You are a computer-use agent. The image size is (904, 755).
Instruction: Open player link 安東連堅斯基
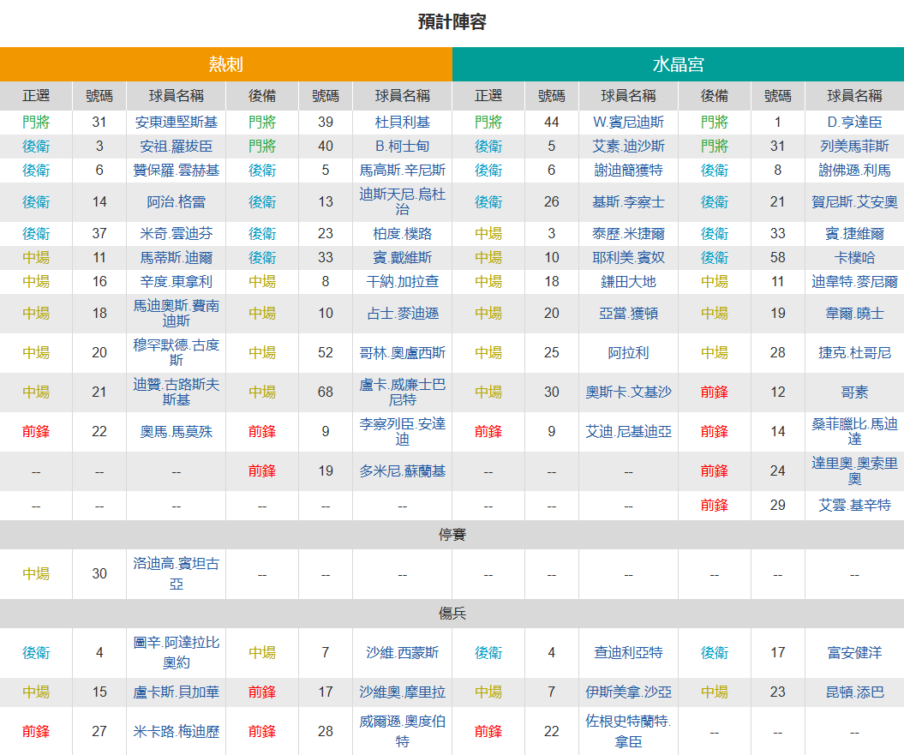176,123
